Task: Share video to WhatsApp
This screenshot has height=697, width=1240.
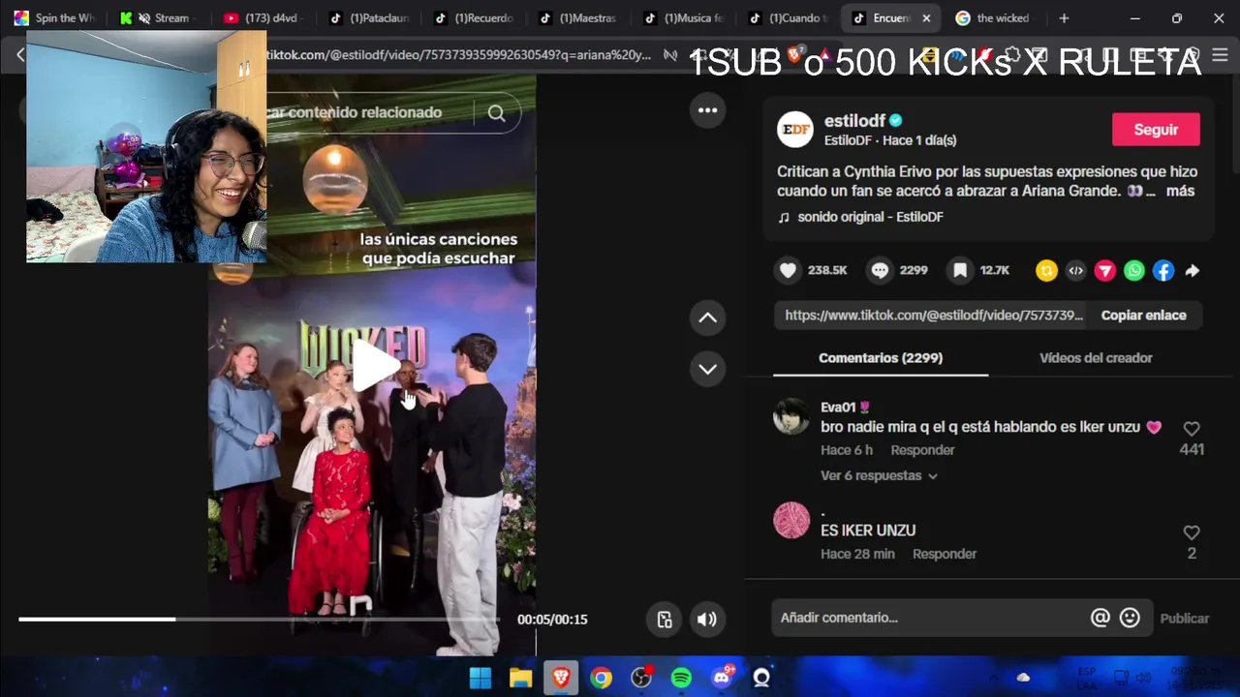Action: pos(1134,271)
